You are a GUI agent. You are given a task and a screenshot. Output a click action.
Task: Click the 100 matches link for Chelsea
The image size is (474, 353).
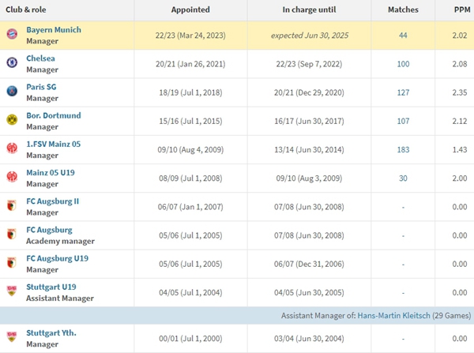[403, 64]
